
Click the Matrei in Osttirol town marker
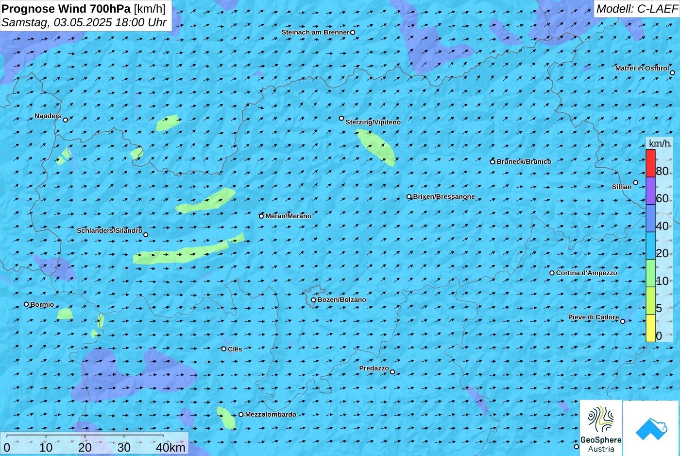(x=672, y=73)
